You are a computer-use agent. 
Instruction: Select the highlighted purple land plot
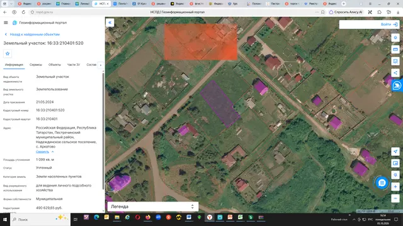click(220, 104)
